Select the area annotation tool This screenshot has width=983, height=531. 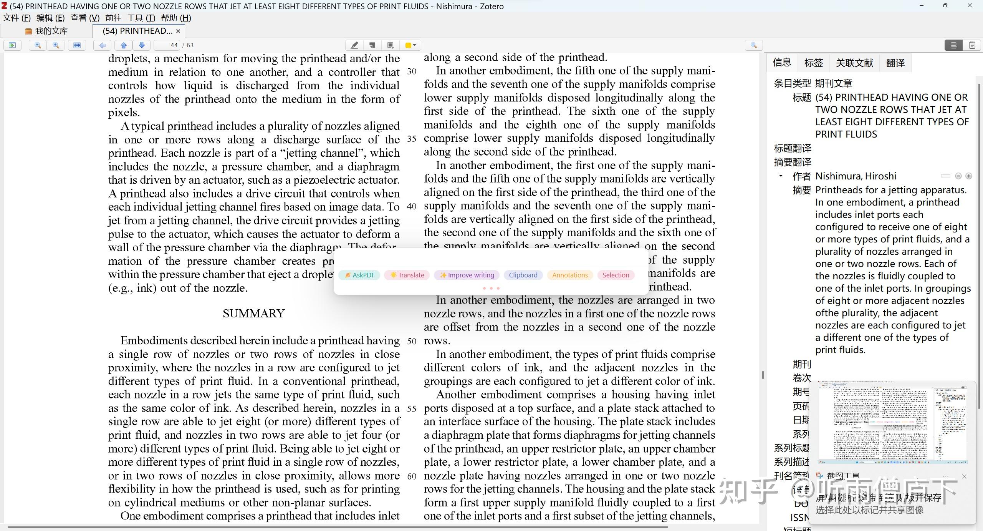tap(391, 45)
